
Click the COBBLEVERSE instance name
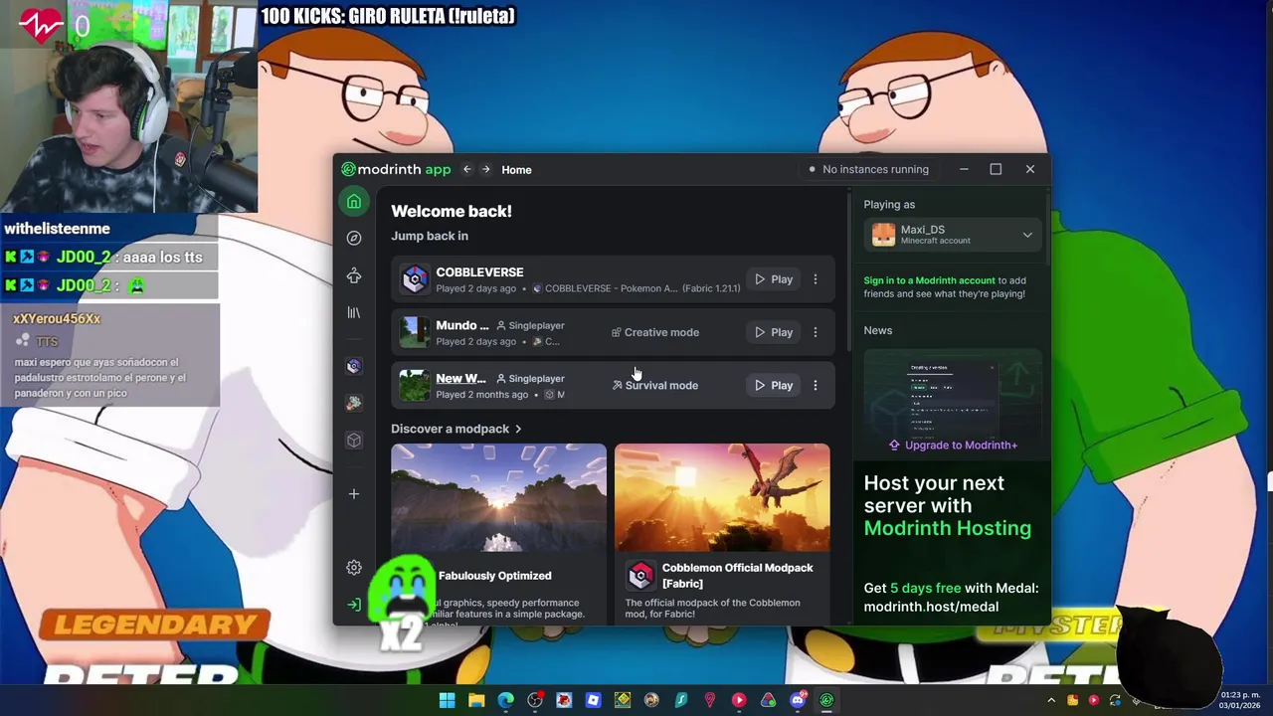click(479, 272)
